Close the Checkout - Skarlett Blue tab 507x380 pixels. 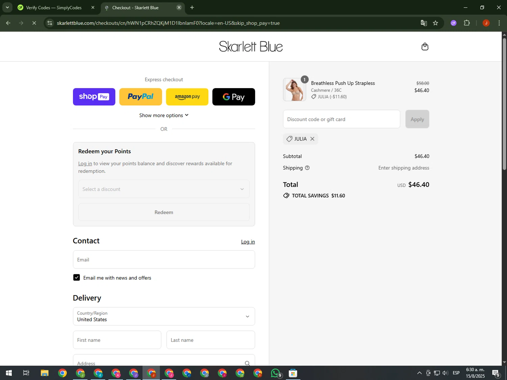point(179,7)
